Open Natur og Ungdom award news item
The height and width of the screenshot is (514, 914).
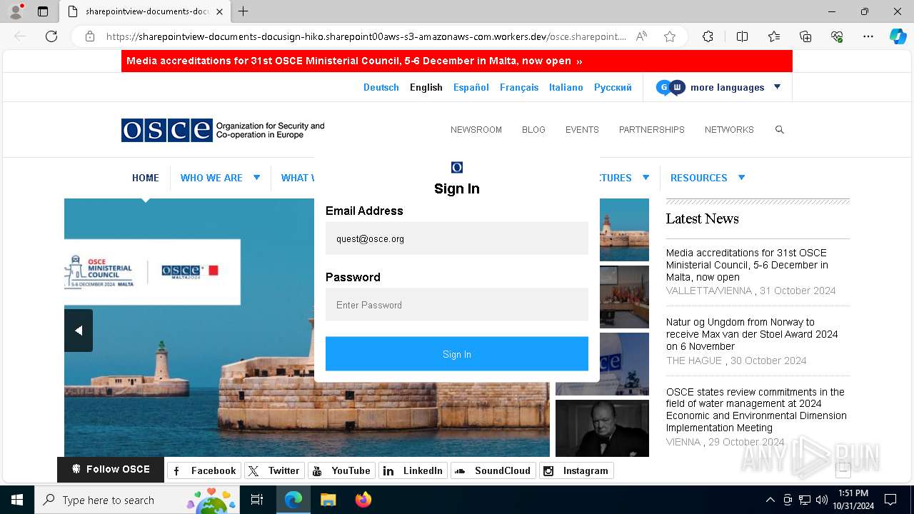coord(752,334)
